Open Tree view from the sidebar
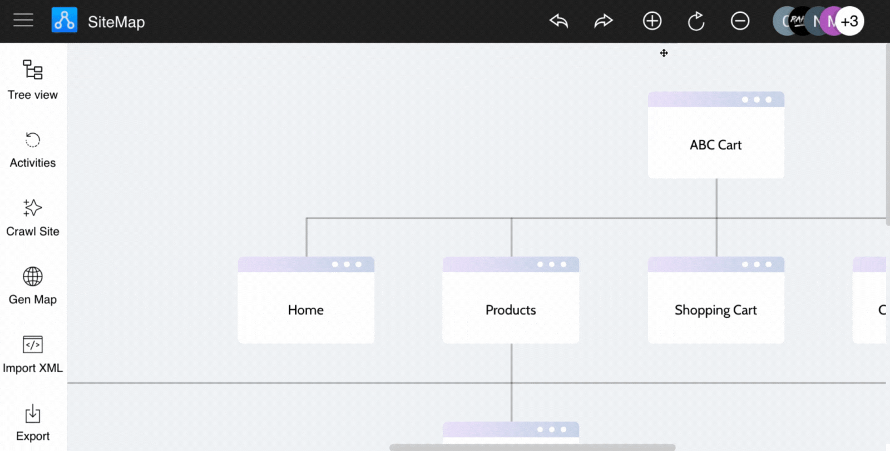The width and height of the screenshot is (890, 451). coord(33,80)
